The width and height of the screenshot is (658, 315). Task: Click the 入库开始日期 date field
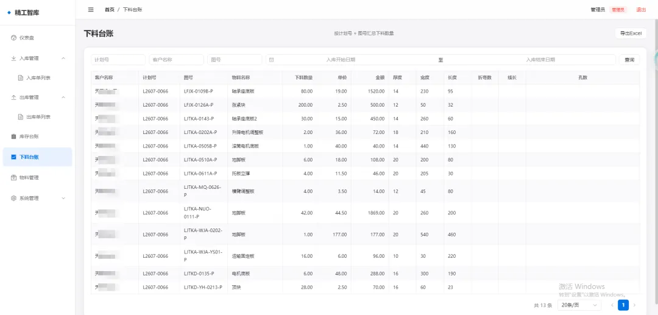341,60
